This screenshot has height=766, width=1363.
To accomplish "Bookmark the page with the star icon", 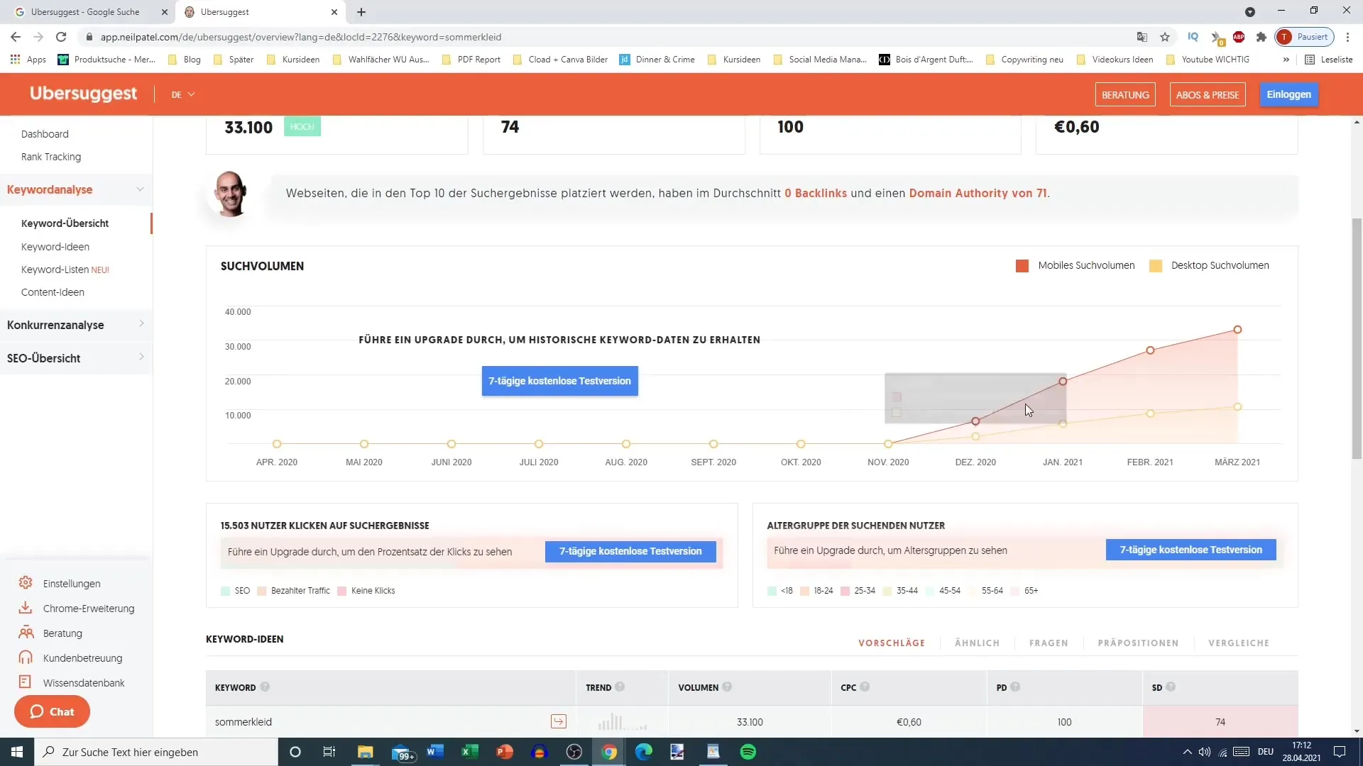I will click(x=1165, y=37).
